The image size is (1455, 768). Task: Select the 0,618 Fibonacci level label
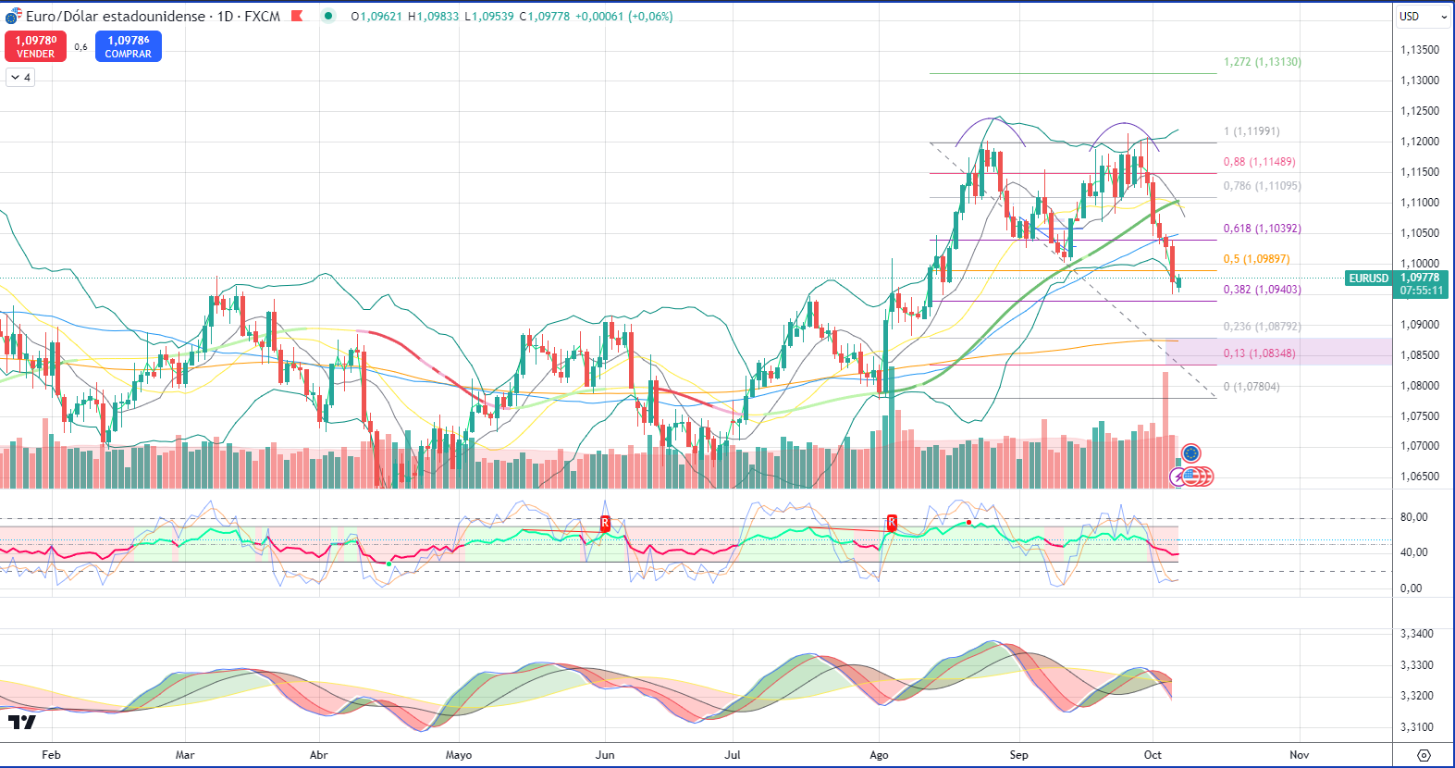coord(1262,229)
